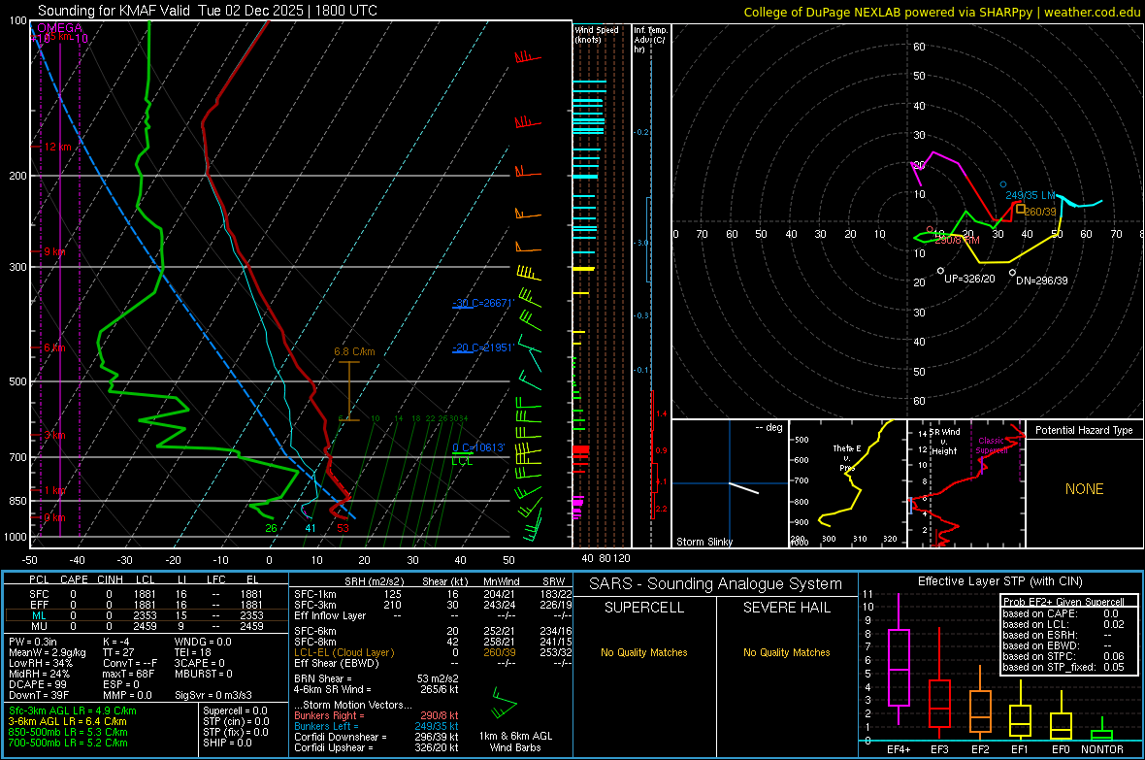The image size is (1145, 760).
Task: Click the 'maxT = 68F' value
Action: coord(128,674)
